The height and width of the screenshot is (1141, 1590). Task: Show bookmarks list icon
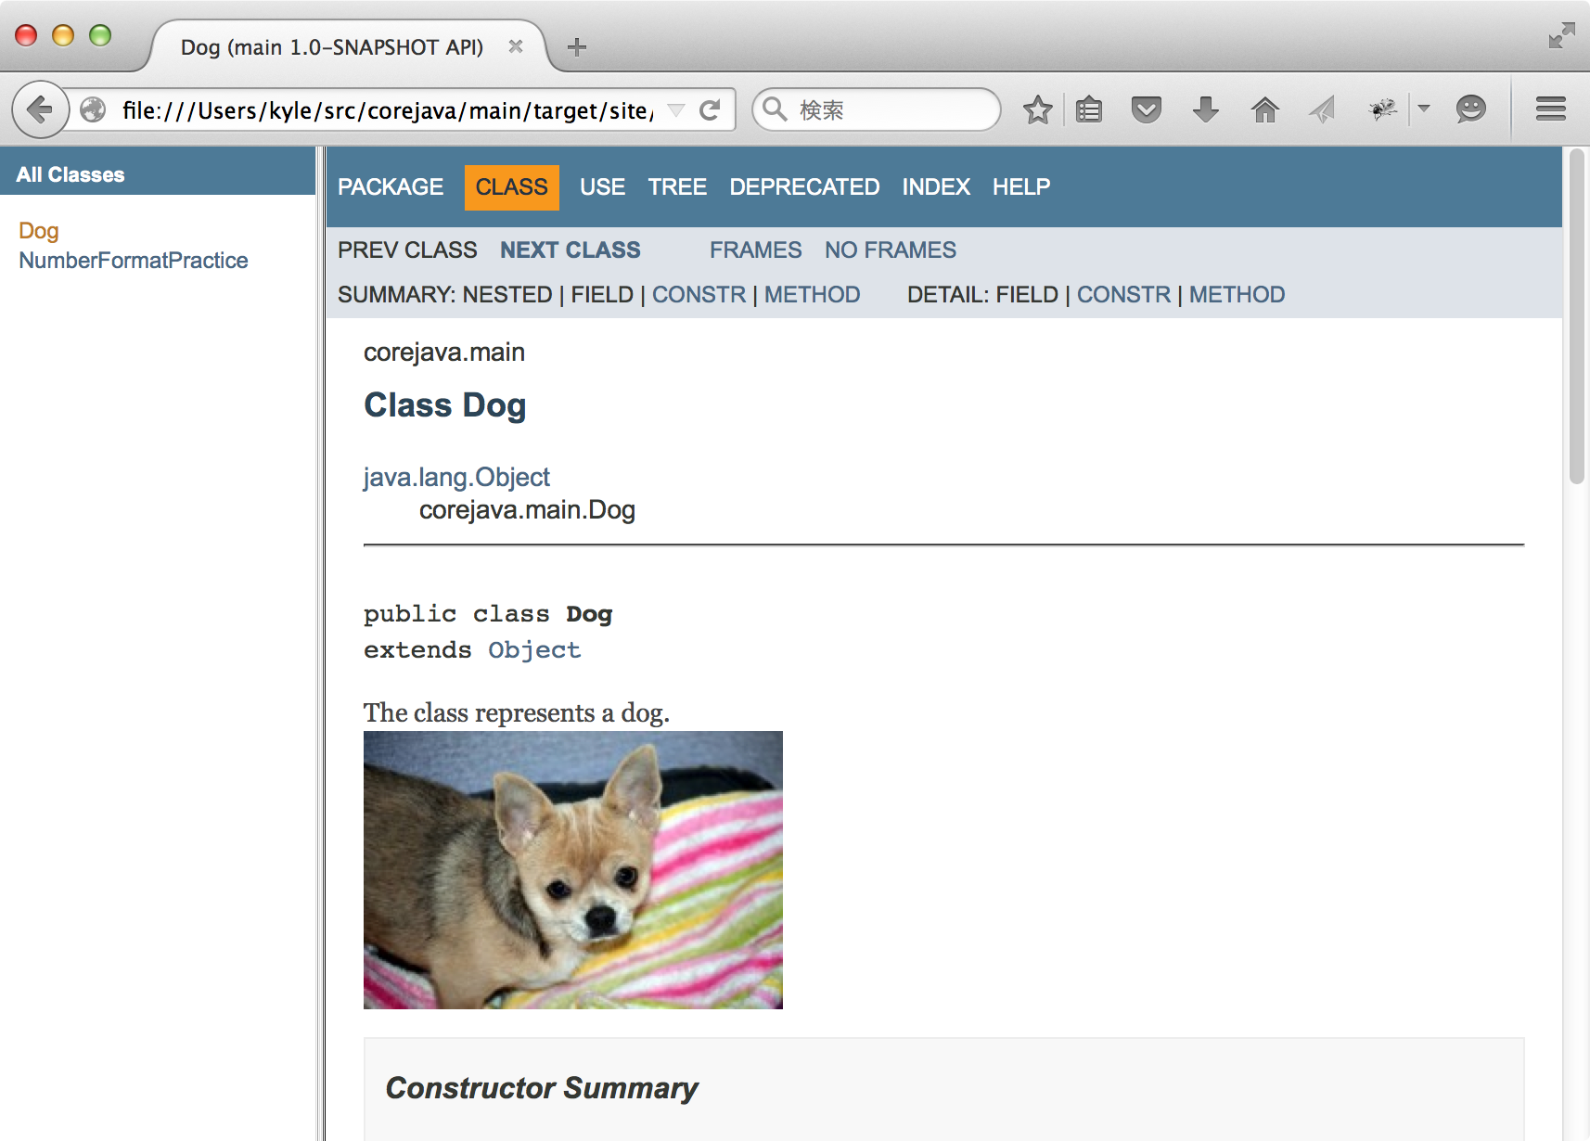pos(1089,109)
